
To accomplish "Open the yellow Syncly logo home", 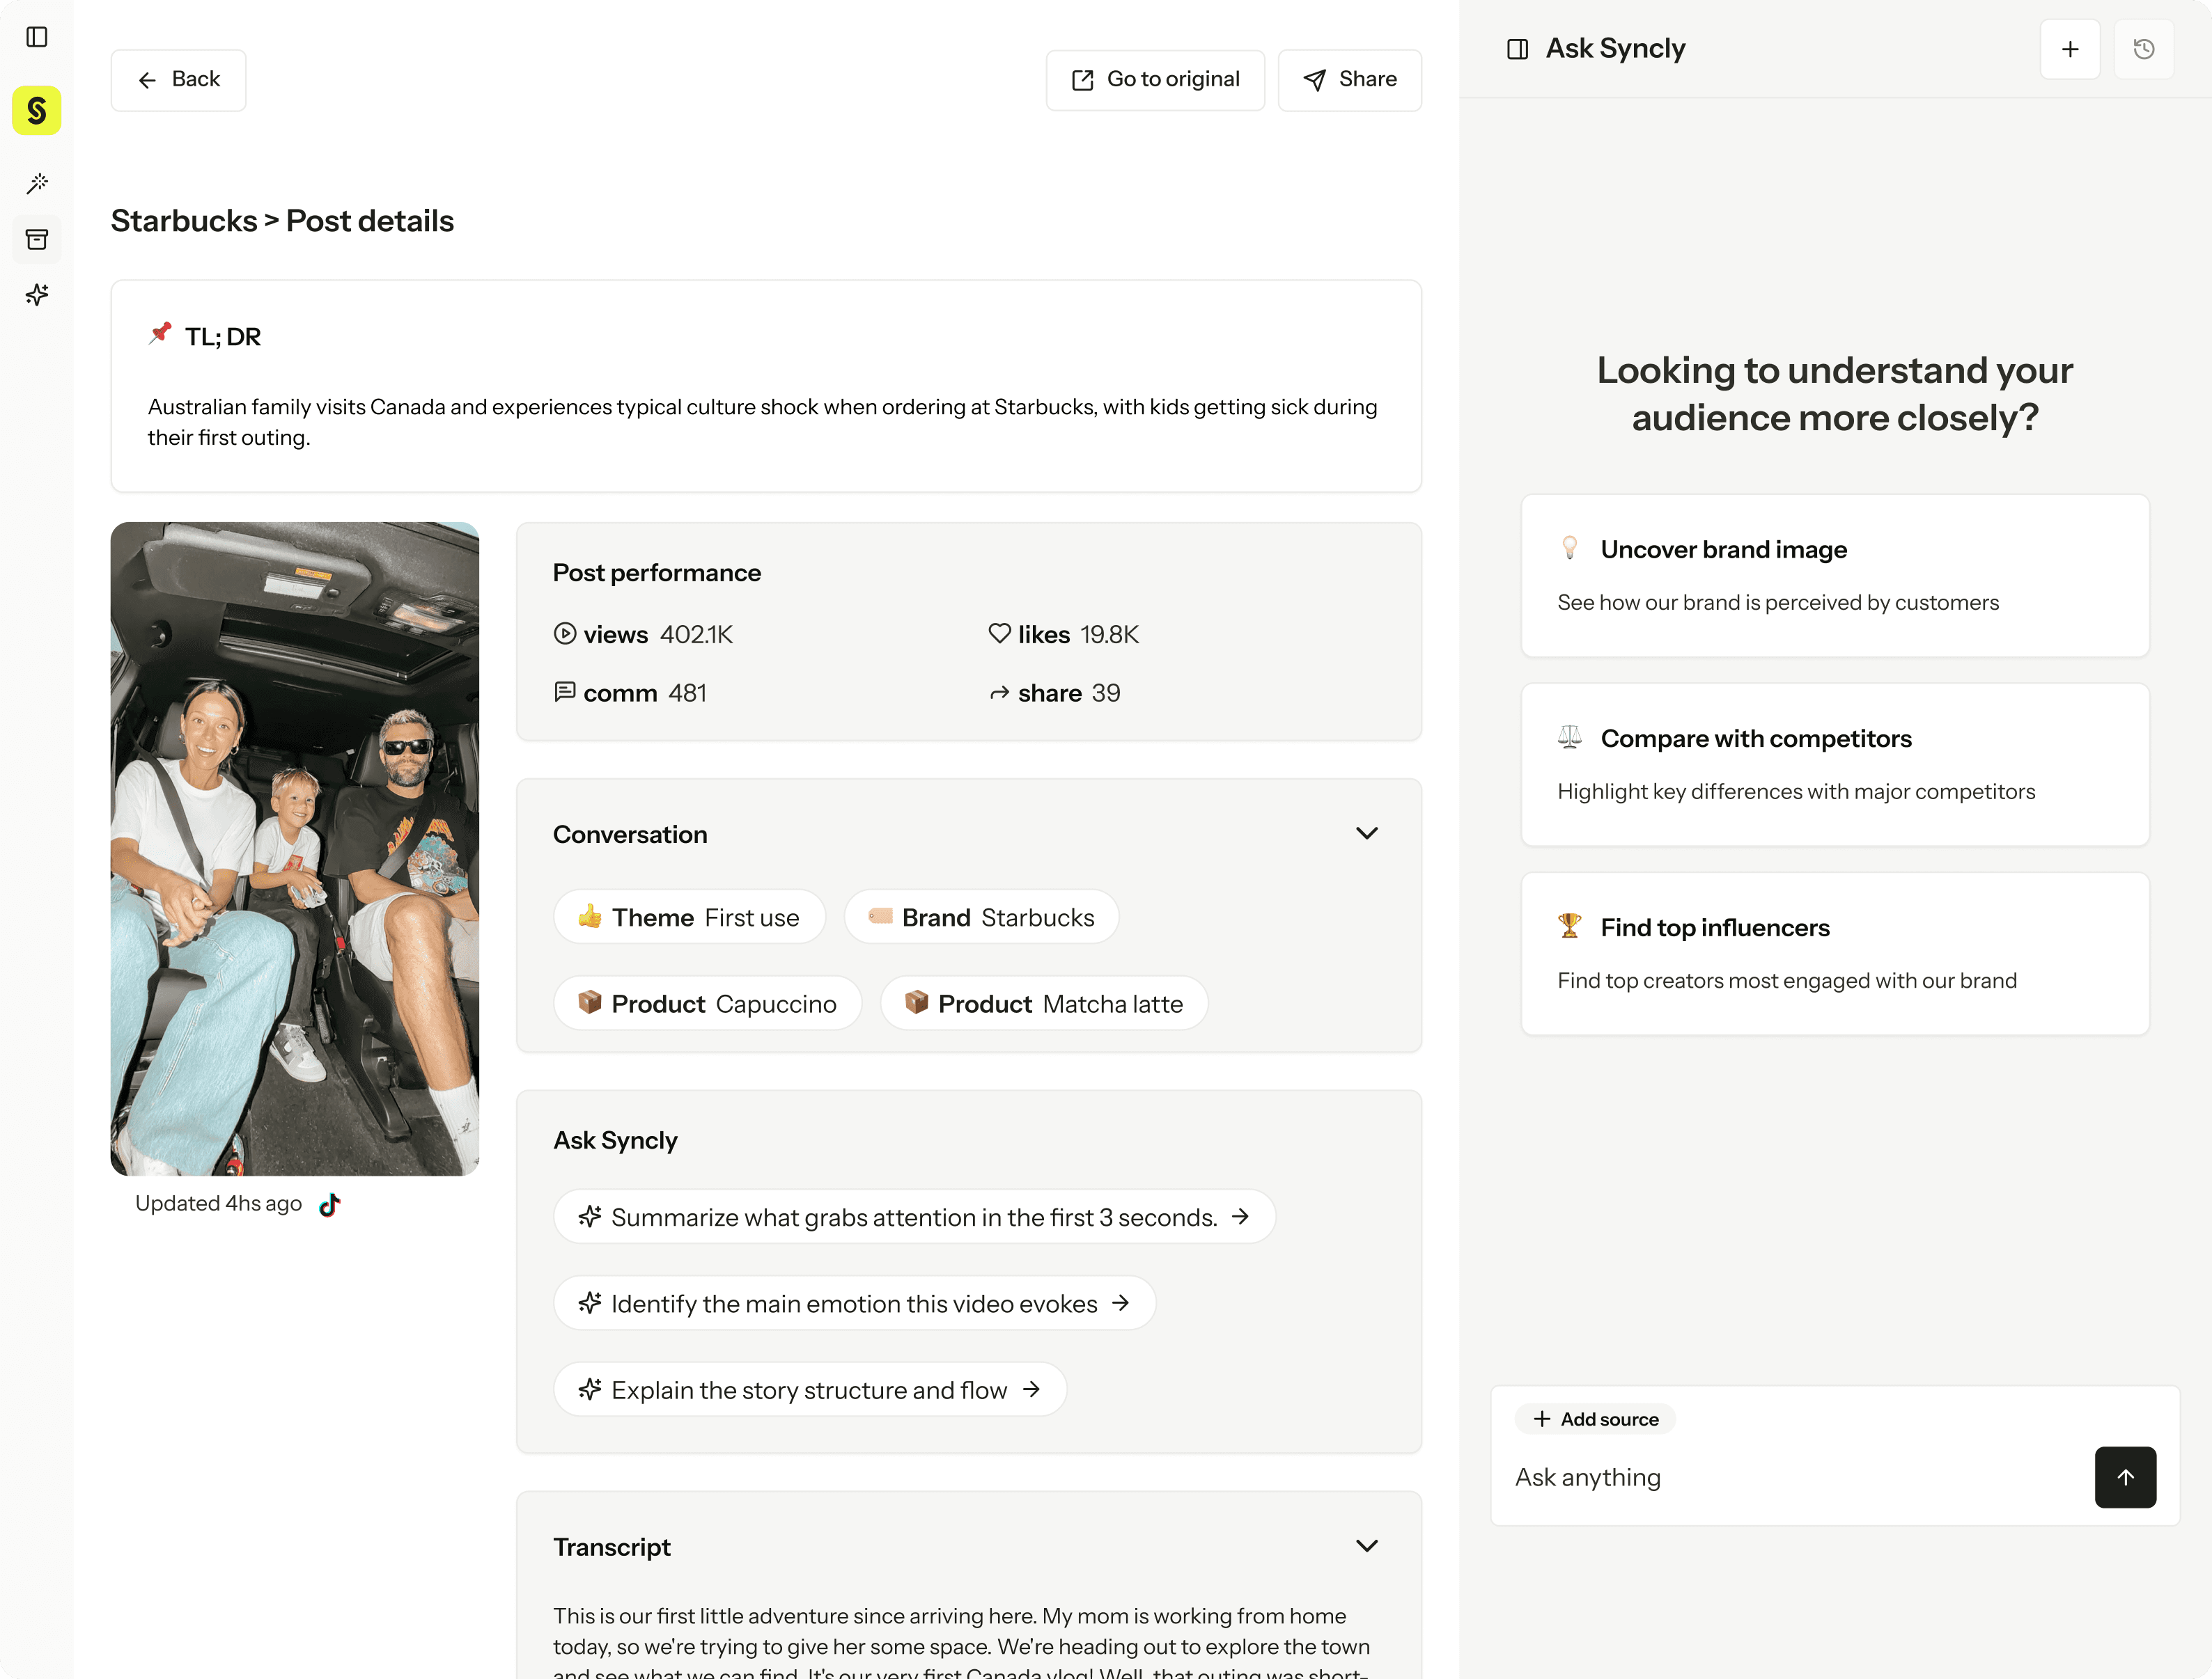I will (x=37, y=110).
